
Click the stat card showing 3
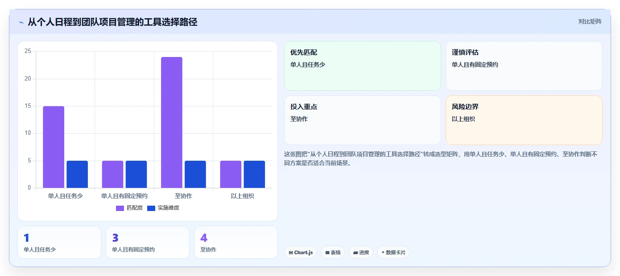click(x=148, y=242)
